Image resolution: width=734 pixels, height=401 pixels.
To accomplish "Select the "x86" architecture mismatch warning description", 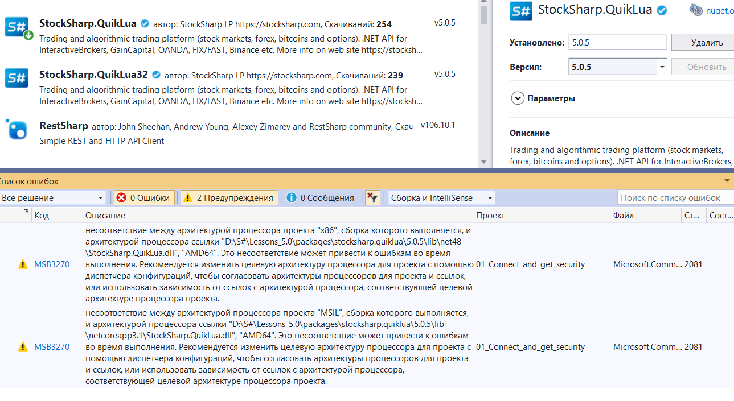I will (x=279, y=264).
